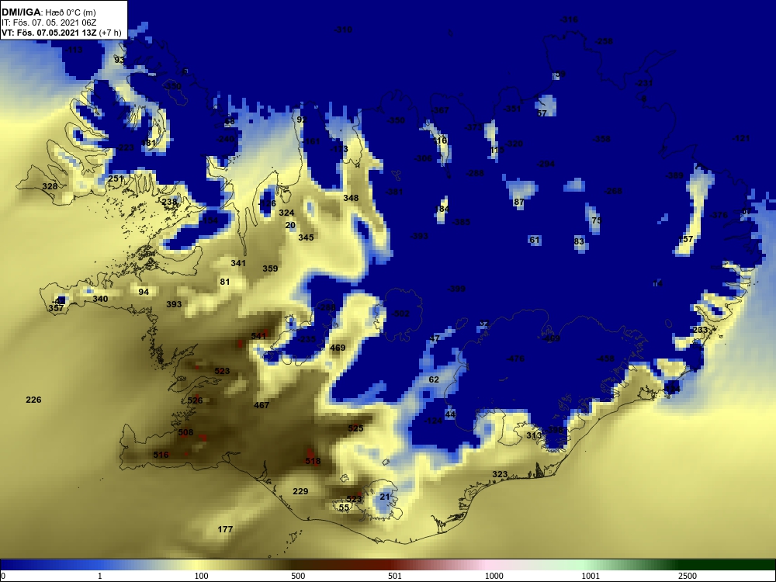Click the map value '87'
Image resolution: width=776 pixels, height=582 pixels.
click(518, 202)
